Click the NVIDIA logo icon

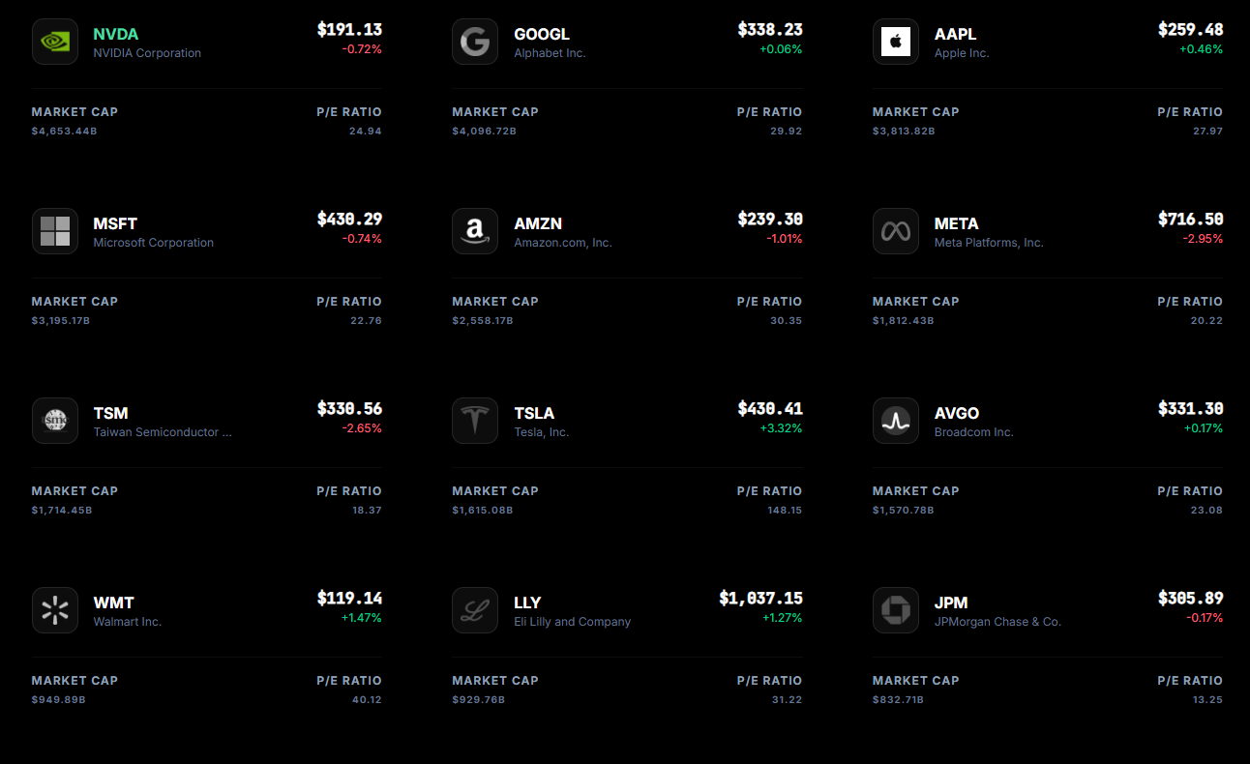pos(55,42)
